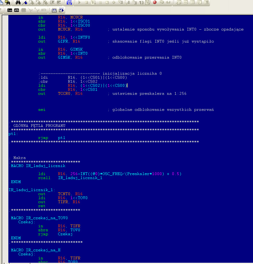The image size is (253, 264).
Task: Remove all breakpoints icon
Action: (x=161, y=2)
